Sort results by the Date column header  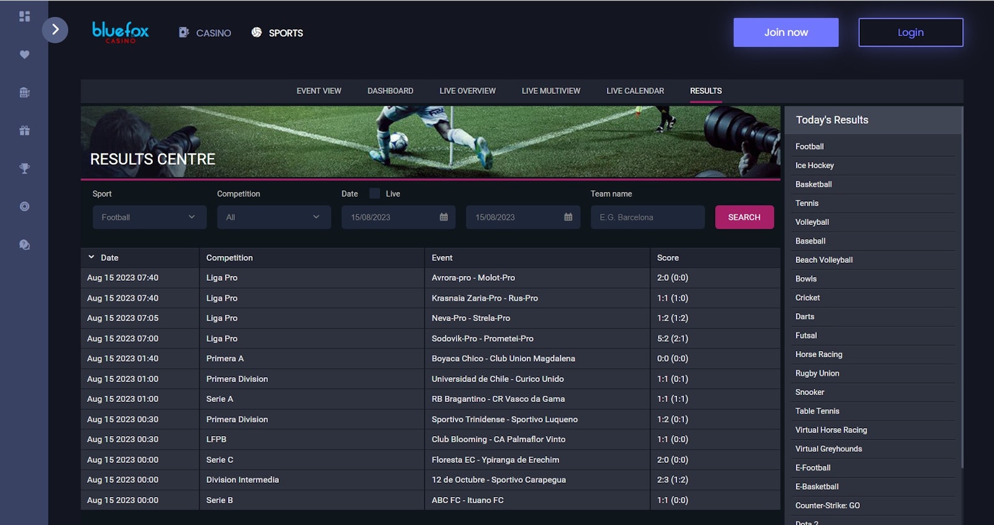(109, 258)
